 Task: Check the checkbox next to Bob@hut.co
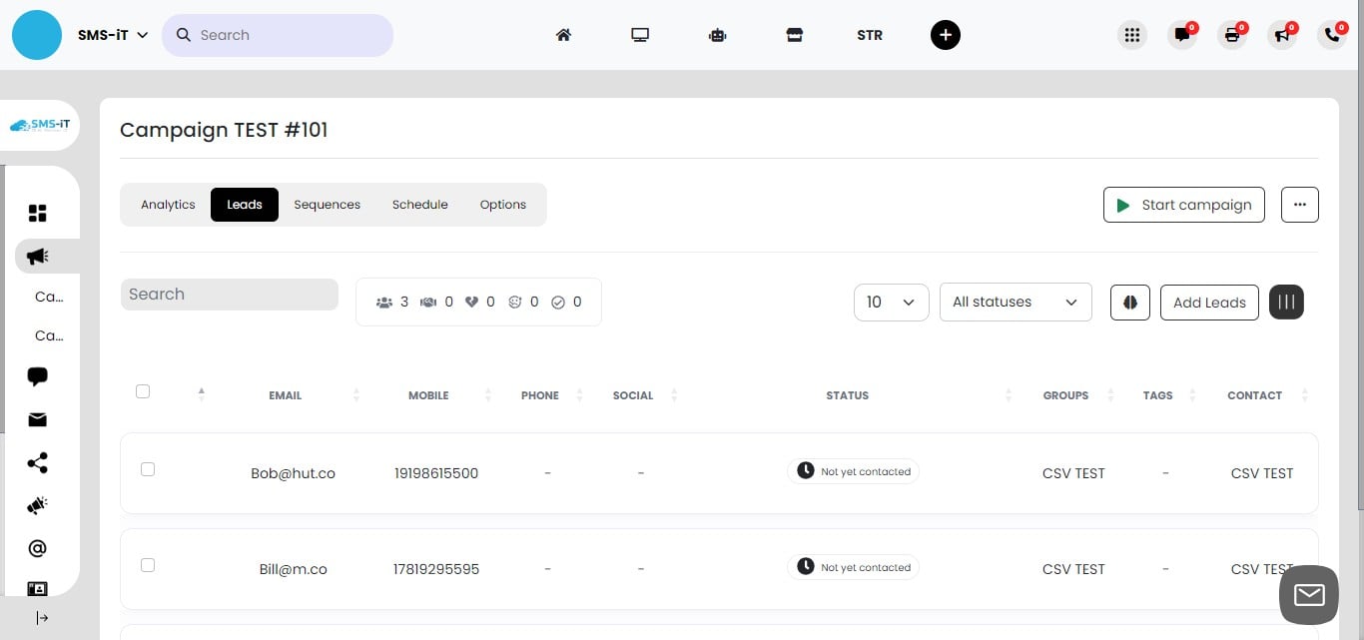(148, 468)
